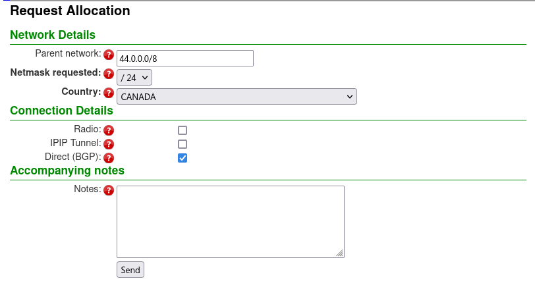Show help for Direct (BGP)
This screenshot has width=535, height=285.
click(109, 158)
